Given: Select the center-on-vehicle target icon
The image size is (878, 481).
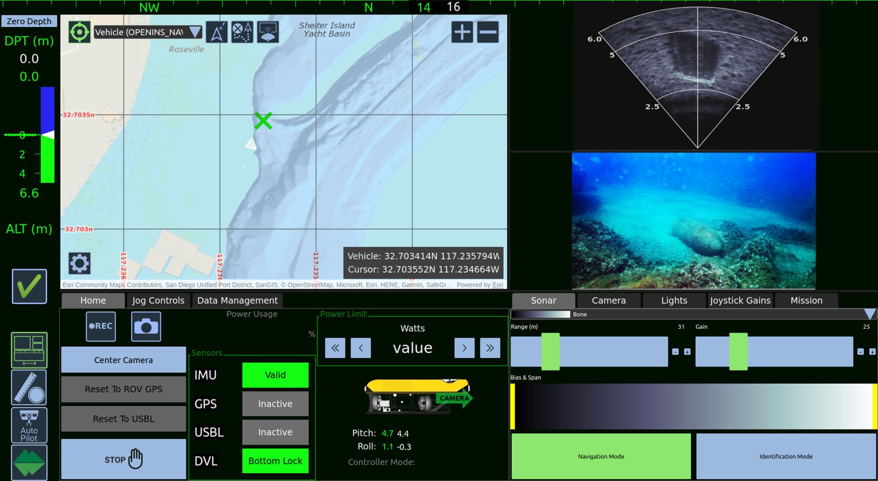Looking at the screenshot, I should click(x=78, y=31).
